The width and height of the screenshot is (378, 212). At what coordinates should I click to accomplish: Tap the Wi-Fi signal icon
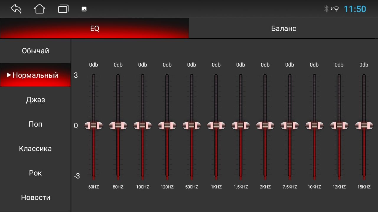point(336,9)
